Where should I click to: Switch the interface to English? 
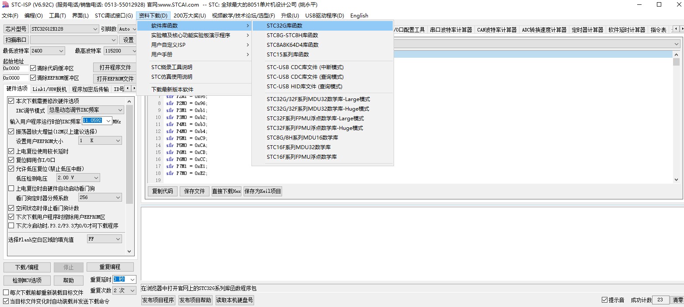tap(359, 16)
